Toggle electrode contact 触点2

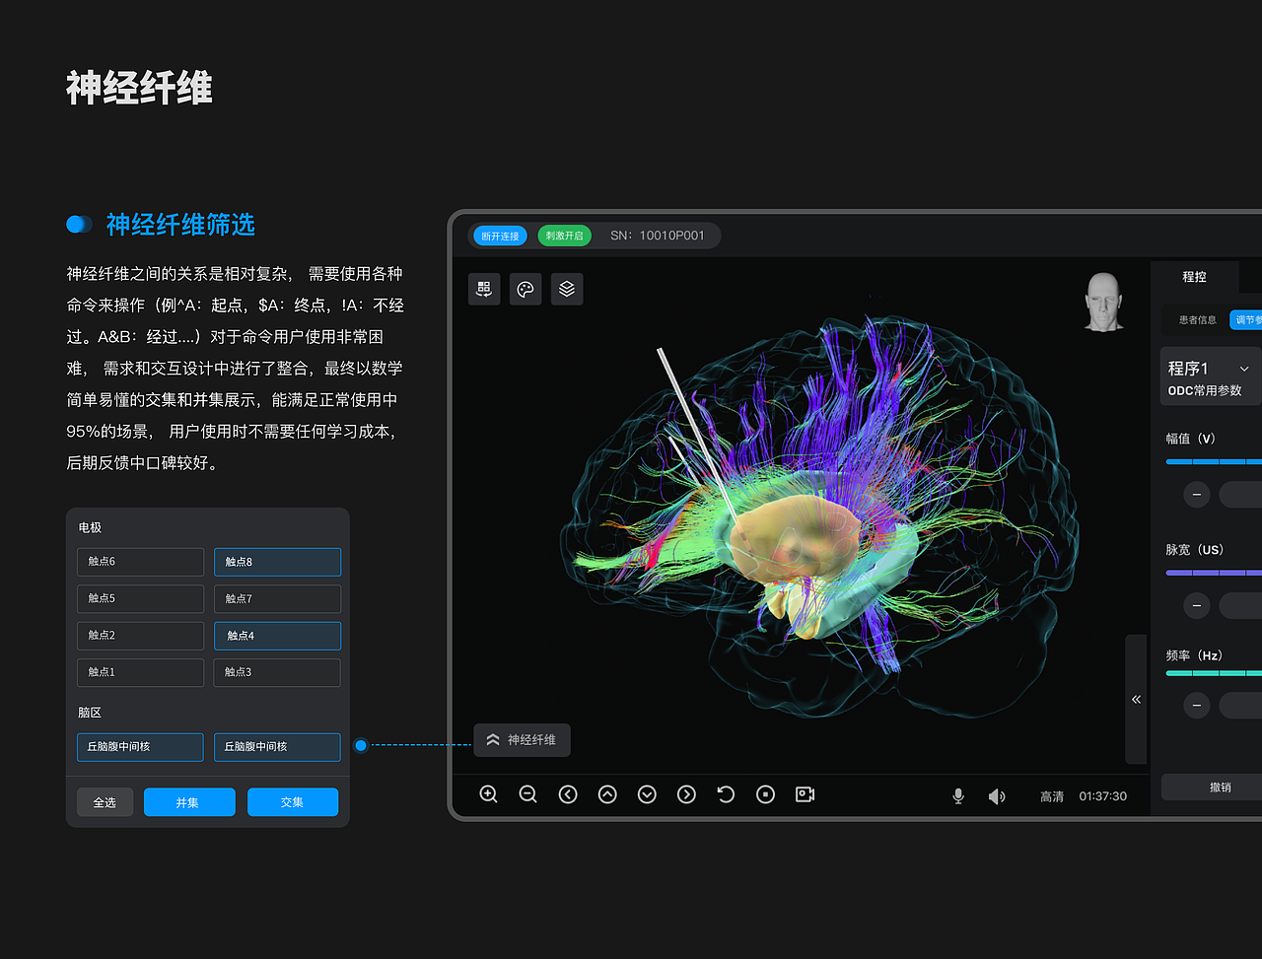pos(141,636)
